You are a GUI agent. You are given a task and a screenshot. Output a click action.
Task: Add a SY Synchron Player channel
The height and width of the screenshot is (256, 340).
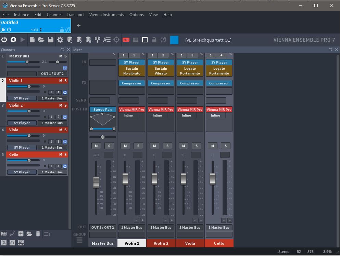(12, 243)
